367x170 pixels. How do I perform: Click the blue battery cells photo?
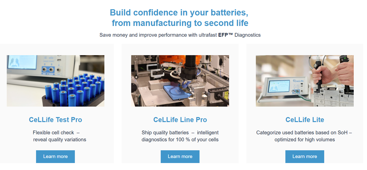(55, 81)
